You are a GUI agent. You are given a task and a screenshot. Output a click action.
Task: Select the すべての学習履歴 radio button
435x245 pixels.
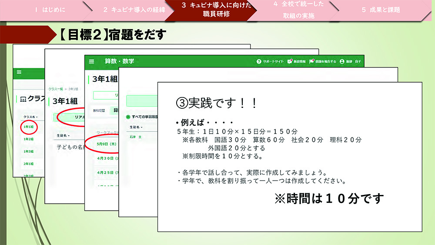click(x=128, y=117)
